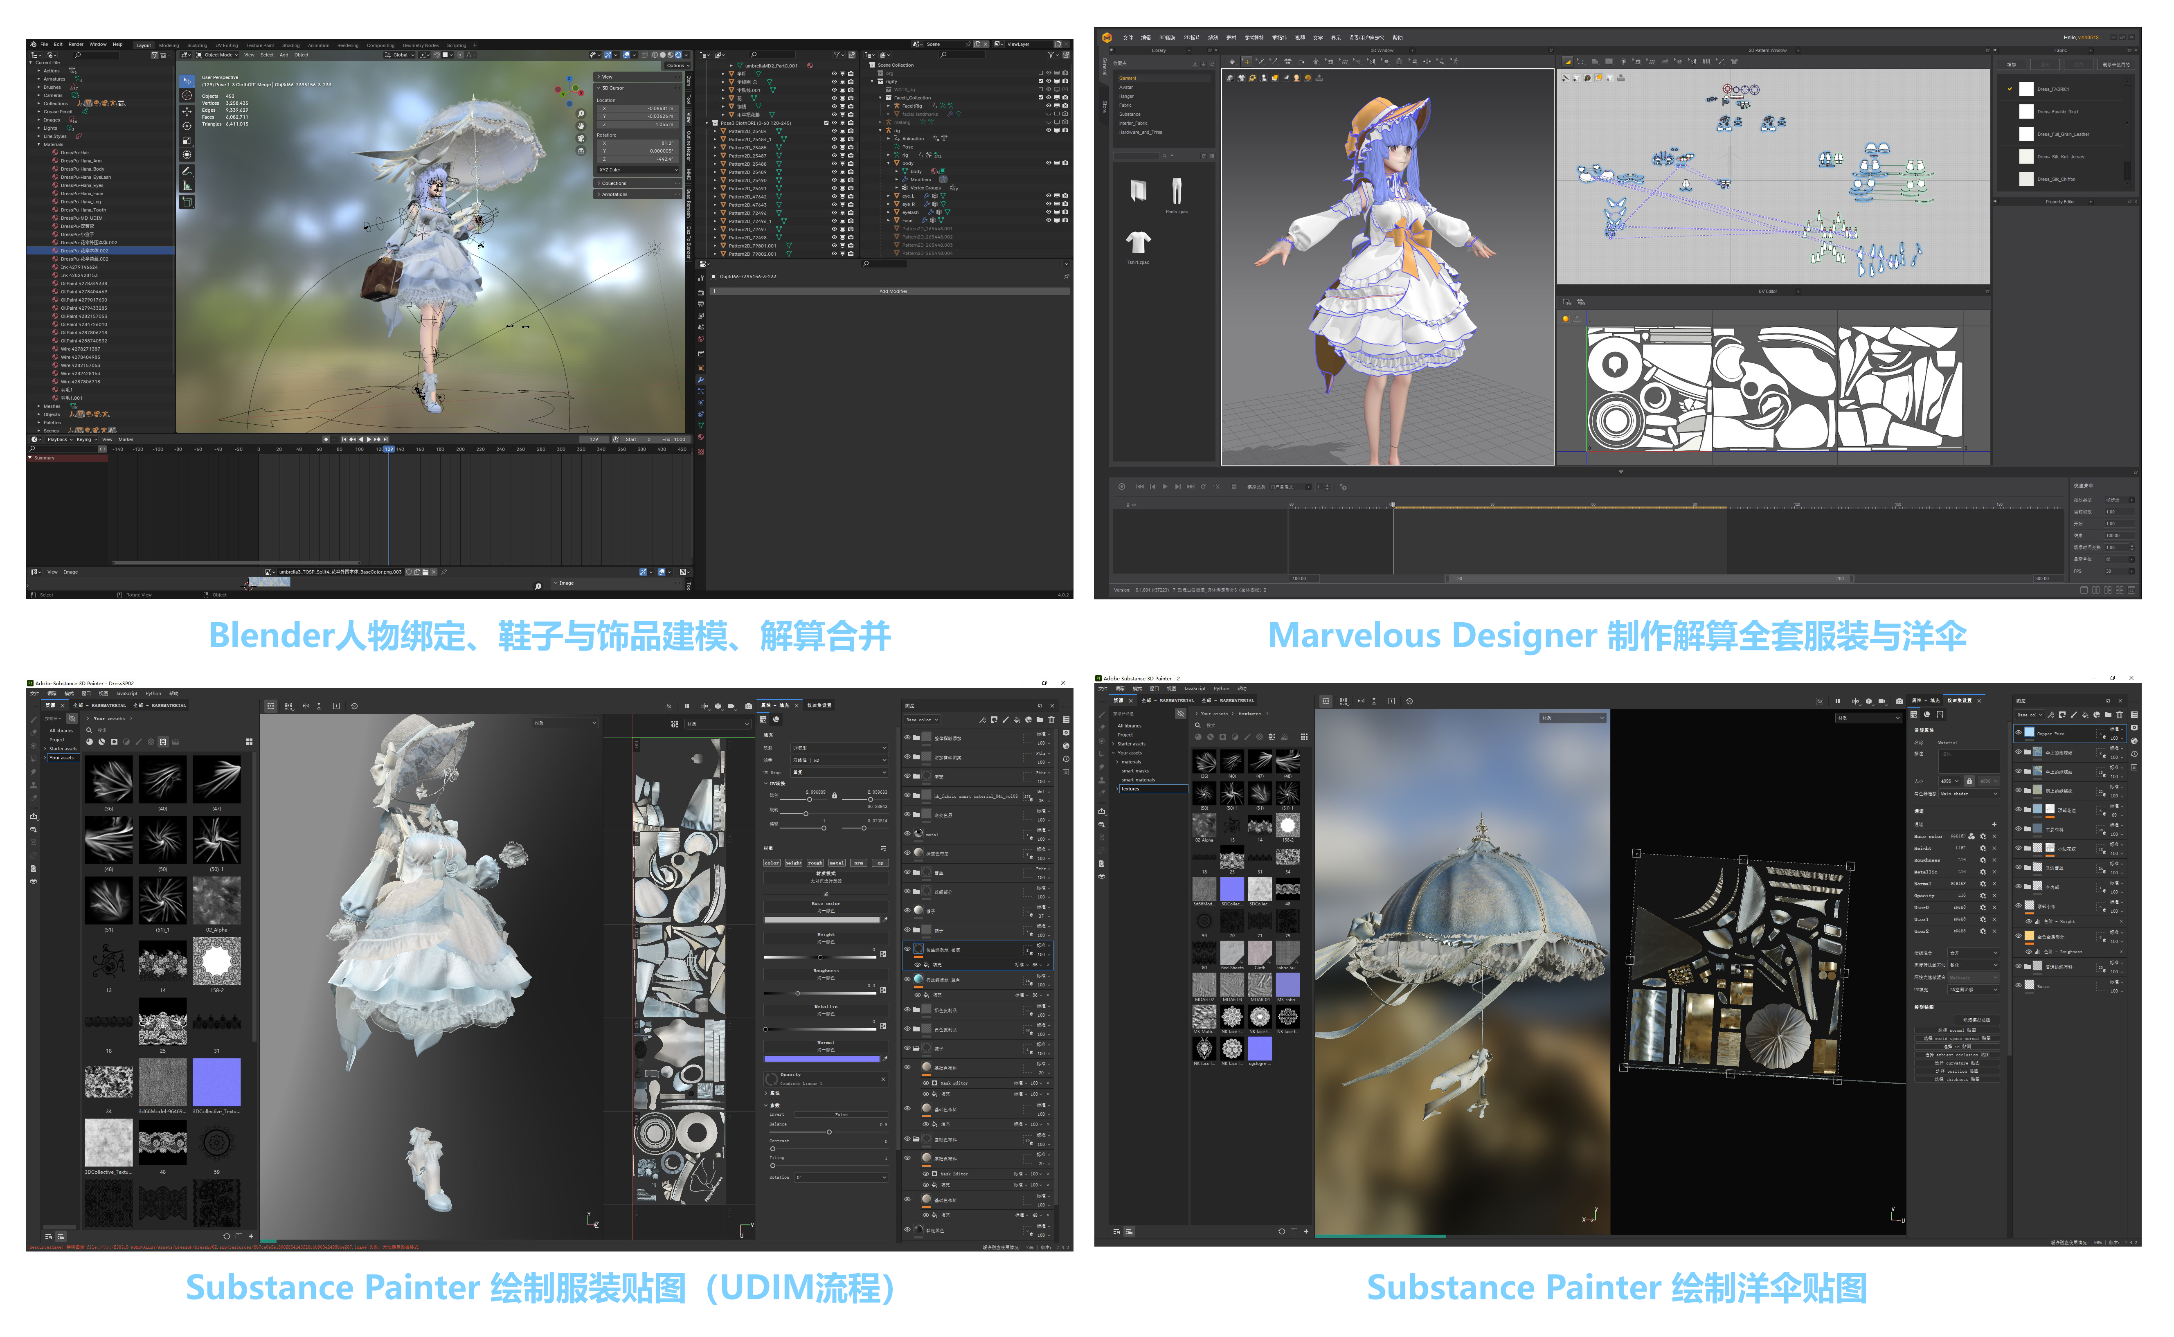Click add folder icon in DressSP02 layers panel
Screen dimensions: 2174x1337
pos(1040,720)
